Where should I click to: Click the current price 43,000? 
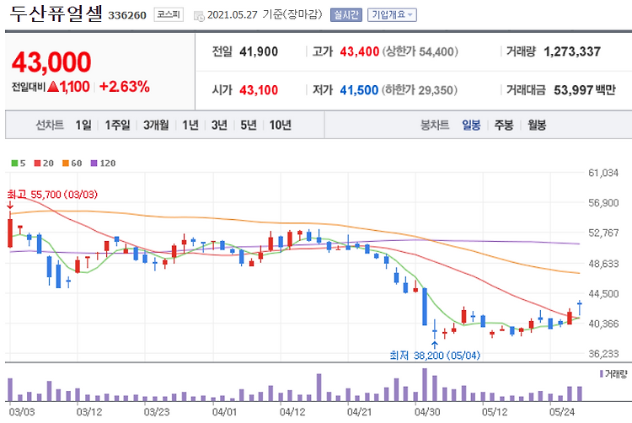point(51,62)
